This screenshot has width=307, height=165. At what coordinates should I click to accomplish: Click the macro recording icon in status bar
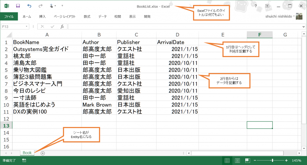click(x=24, y=160)
